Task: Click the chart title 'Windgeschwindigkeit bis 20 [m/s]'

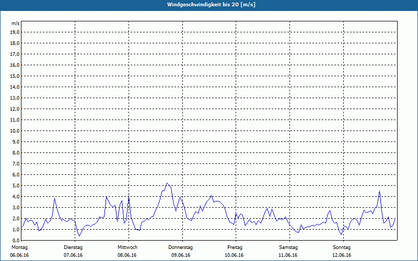Action: [211, 5]
